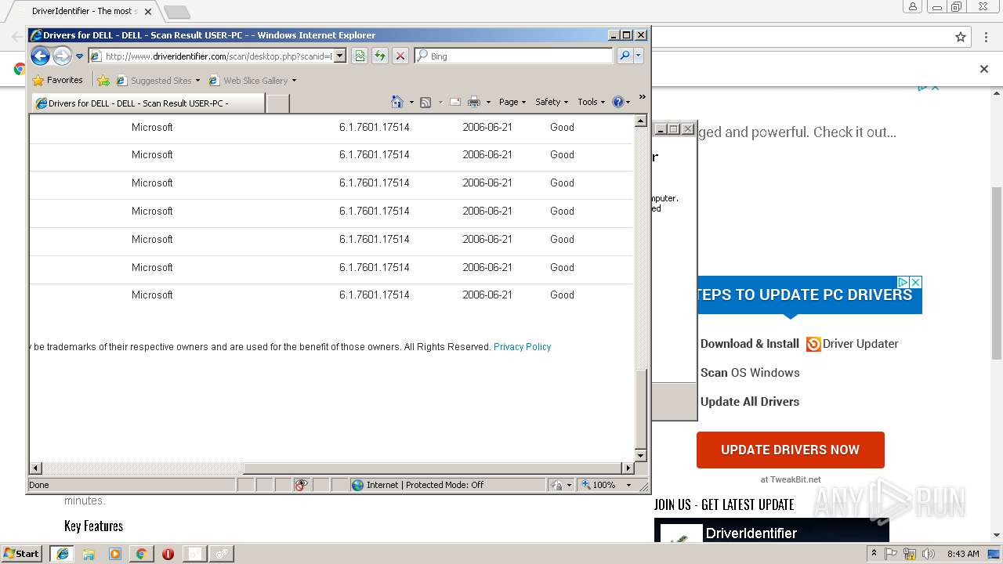Click the Print icon in IE
Viewport: 1003px width, 564px height.
click(x=474, y=102)
